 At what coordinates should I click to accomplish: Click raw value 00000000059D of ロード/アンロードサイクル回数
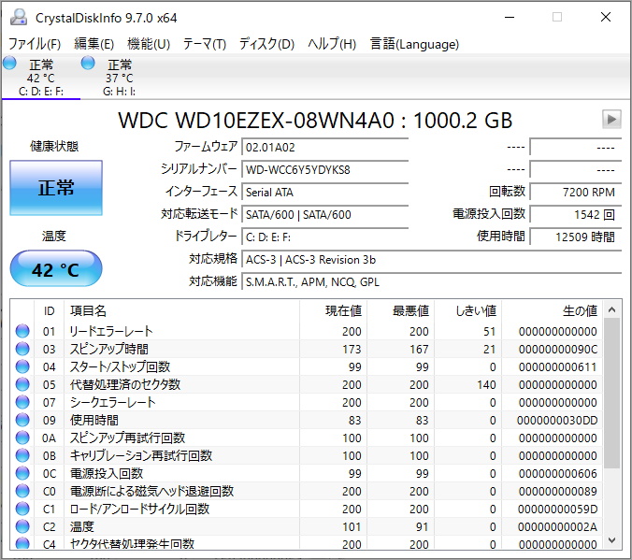(558, 509)
